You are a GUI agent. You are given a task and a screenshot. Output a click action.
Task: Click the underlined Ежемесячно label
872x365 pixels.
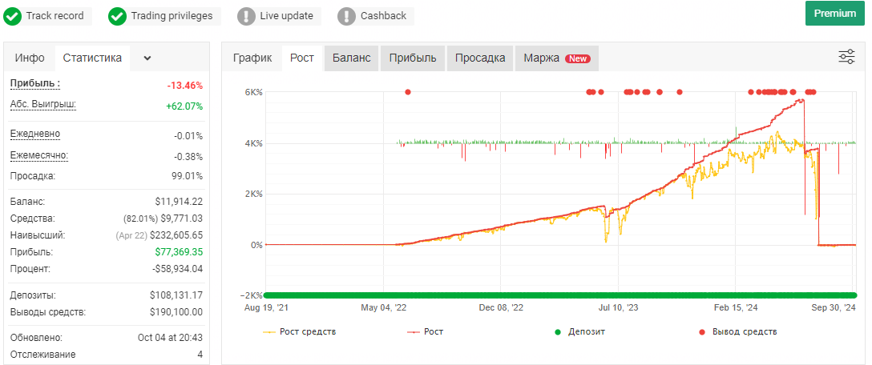(x=39, y=155)
